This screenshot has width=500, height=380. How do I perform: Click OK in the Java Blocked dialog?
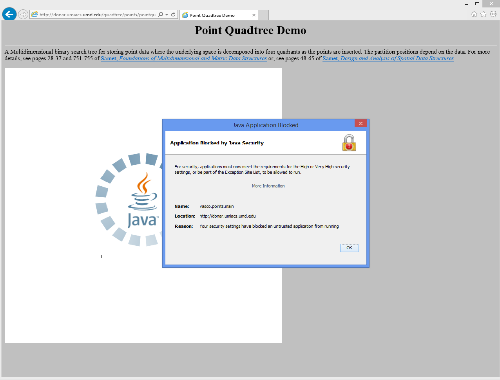click(x=349, y=248)
